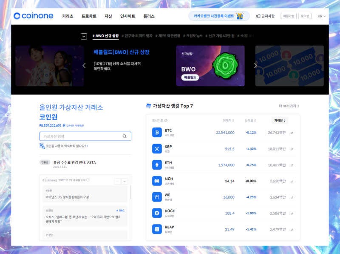Viewport: 340px width, 254px height.
Task: Open the REAP coin icon
Action: point(157,229)
